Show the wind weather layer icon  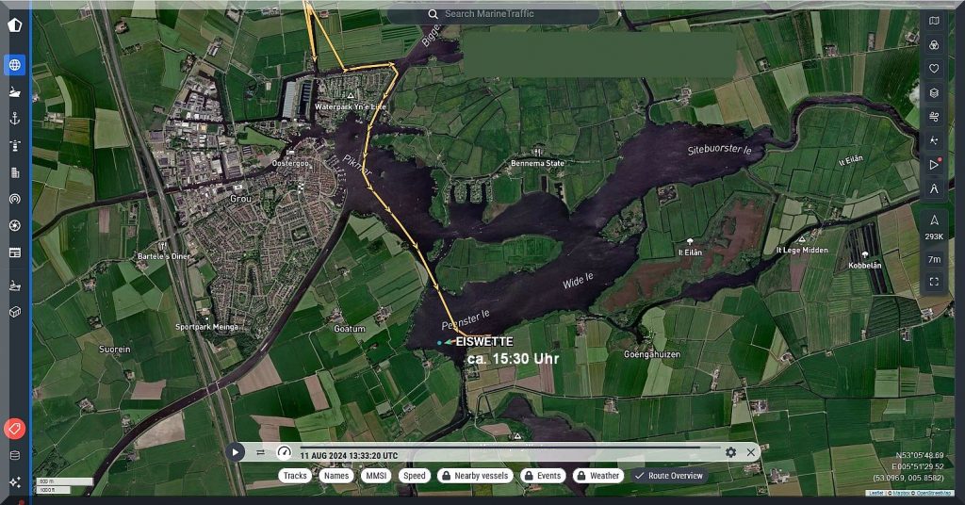[934, 117]
